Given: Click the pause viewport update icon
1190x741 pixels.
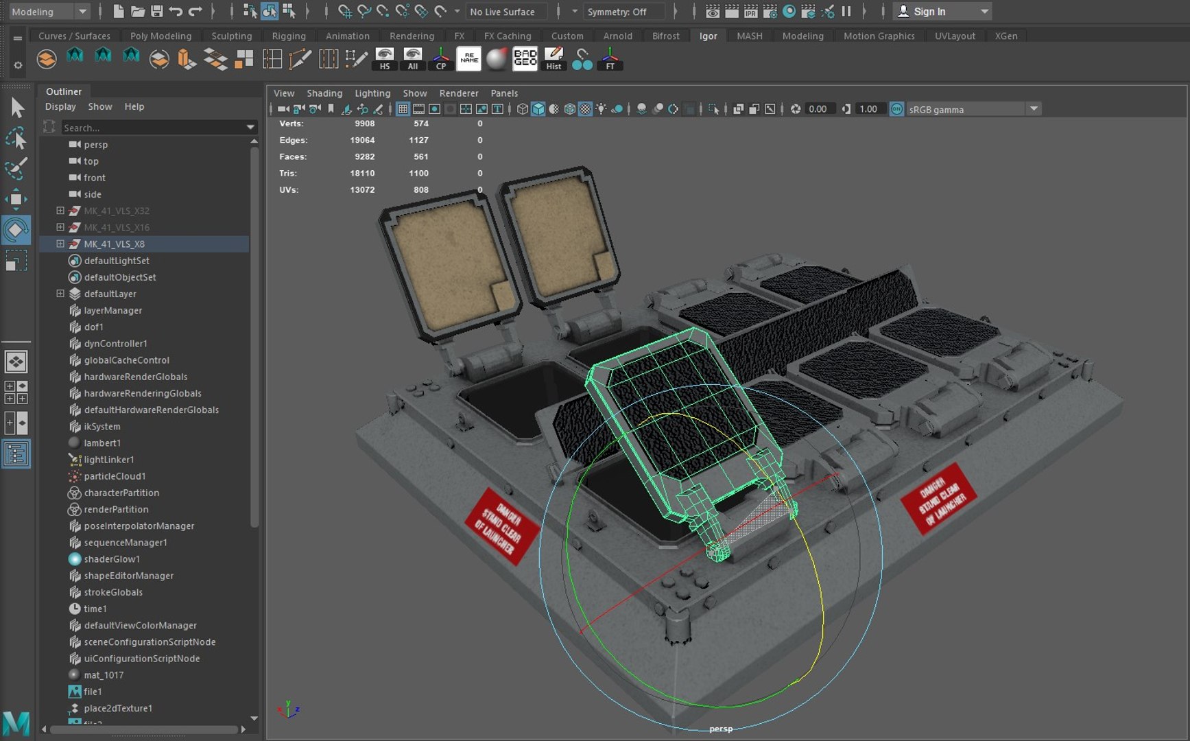Looking at the screenshot, I should coord(846,11).
